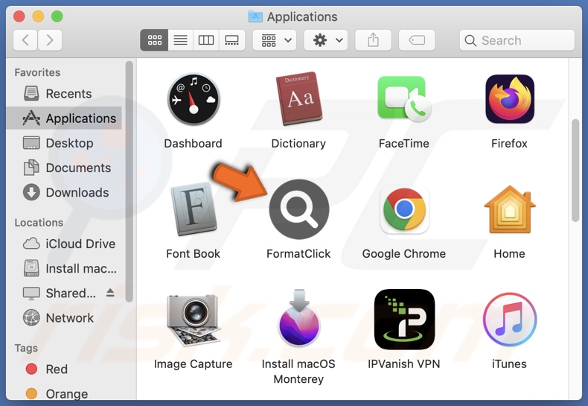This screenshot has height=406, width=588.
Task: Select the Firefox app icon
Action: coord(510,99)
